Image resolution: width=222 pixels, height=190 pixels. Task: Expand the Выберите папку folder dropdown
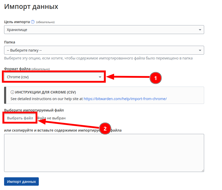click(104, 50)
